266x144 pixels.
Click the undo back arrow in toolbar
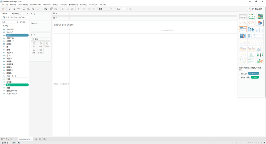(x=10, y=9)
